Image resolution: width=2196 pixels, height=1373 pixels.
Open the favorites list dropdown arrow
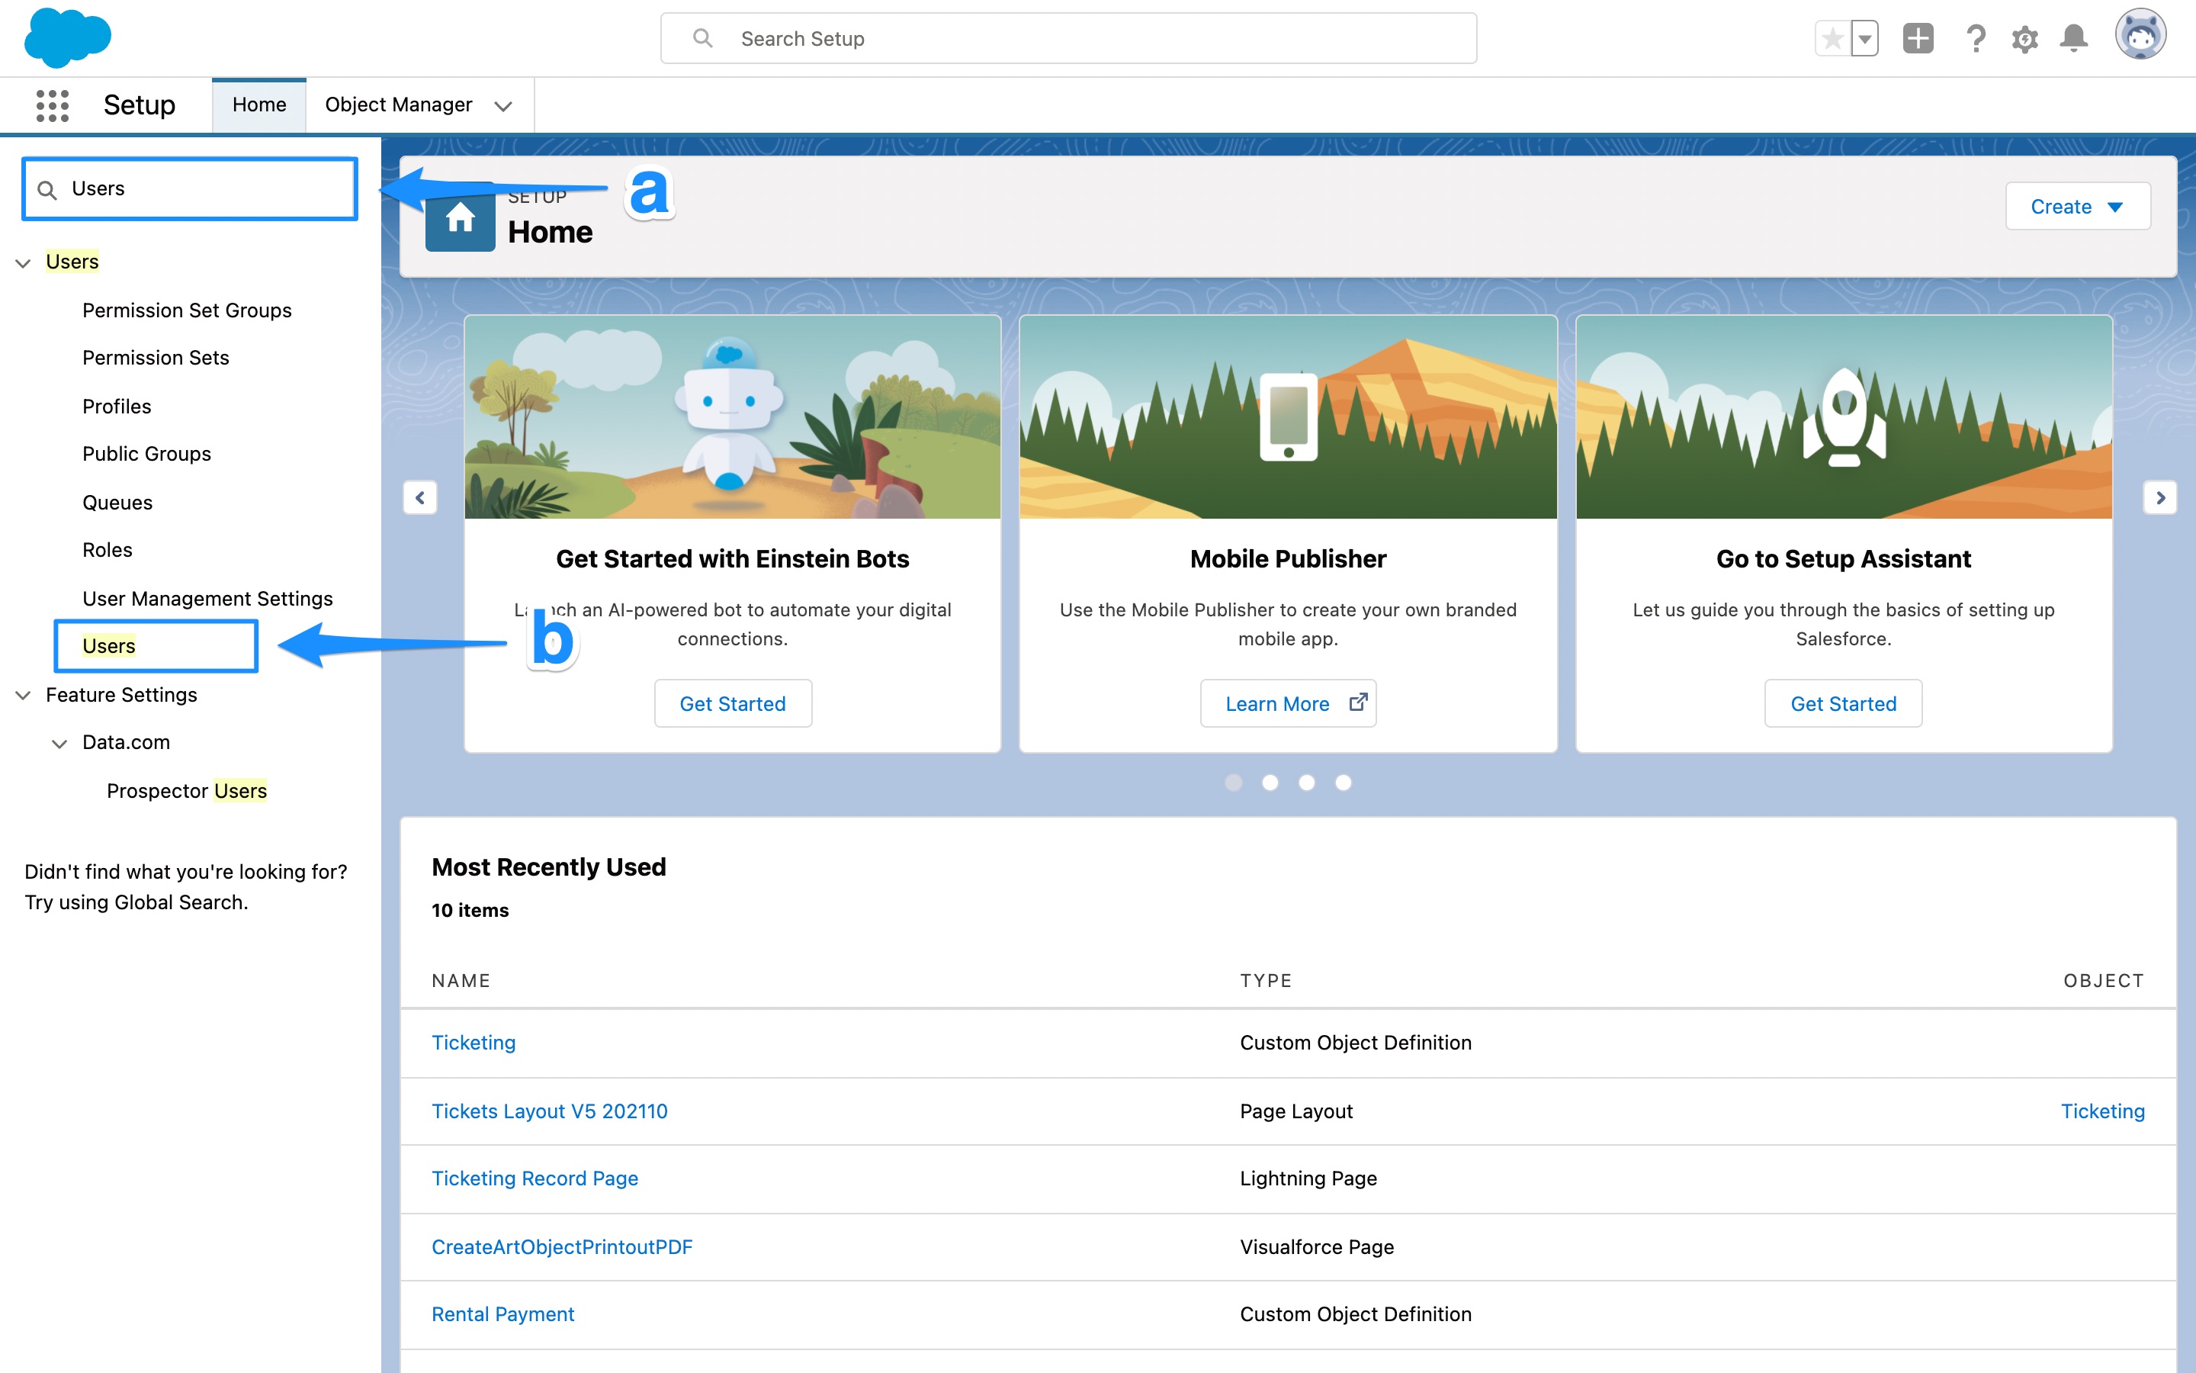1865,38
